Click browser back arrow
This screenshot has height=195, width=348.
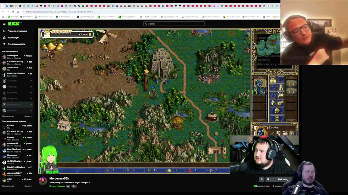click(3, 12)
